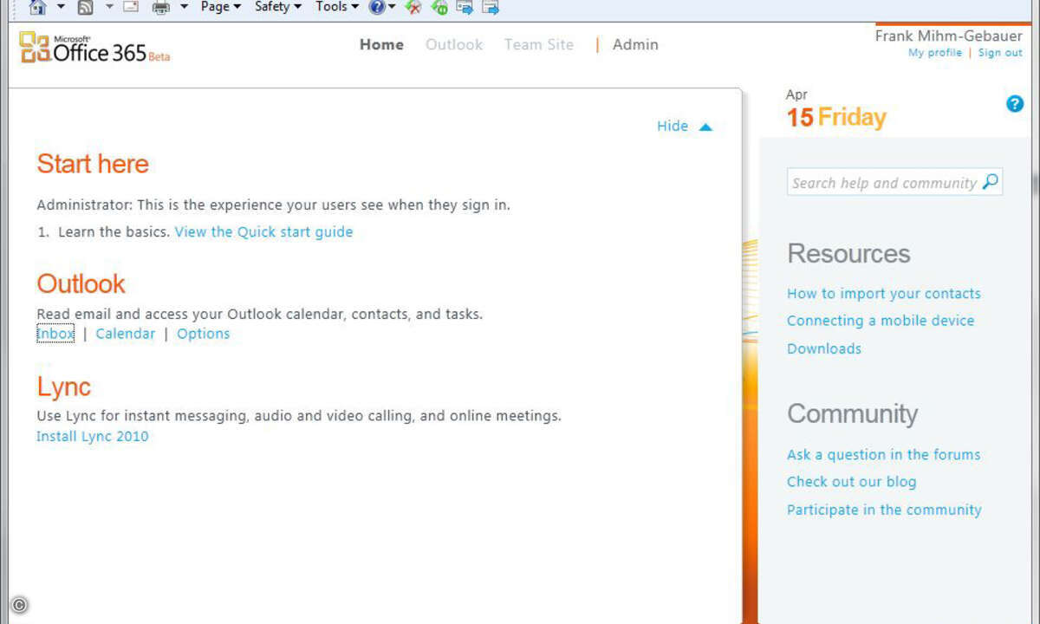Viewport: 1040px width, 624px height.
Task: Open the Downloads resource link
Action: pyautogui.click(x=824, y=348)
